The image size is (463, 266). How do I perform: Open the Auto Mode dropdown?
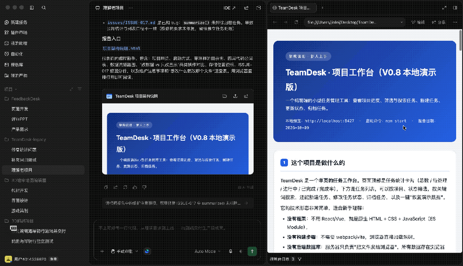[x=207, y=251]
